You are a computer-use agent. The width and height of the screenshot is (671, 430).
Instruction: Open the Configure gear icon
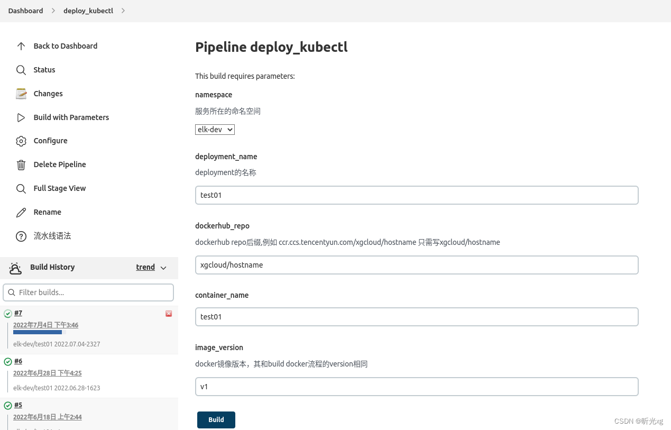coord(21,141)
